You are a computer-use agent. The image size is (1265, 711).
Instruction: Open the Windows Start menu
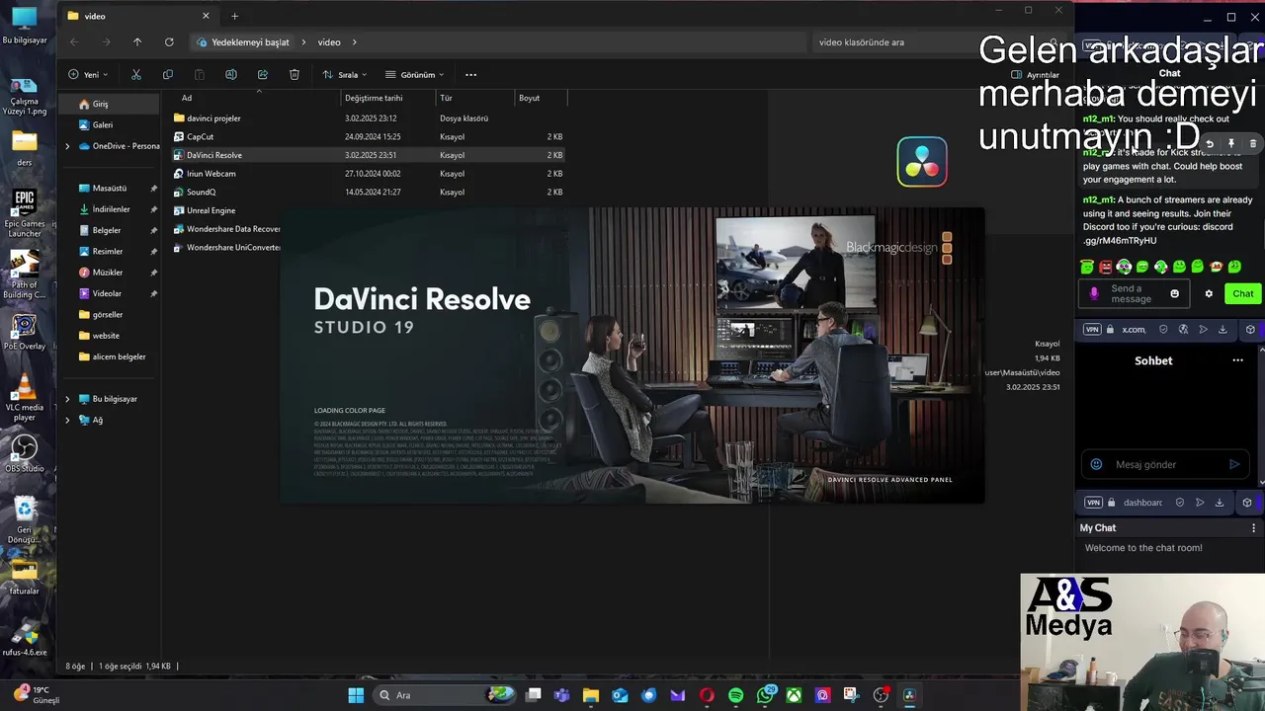pyautogui.click(x=356, y=695)
